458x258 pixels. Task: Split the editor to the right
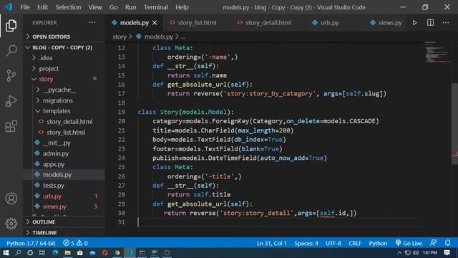coord(430,22)
